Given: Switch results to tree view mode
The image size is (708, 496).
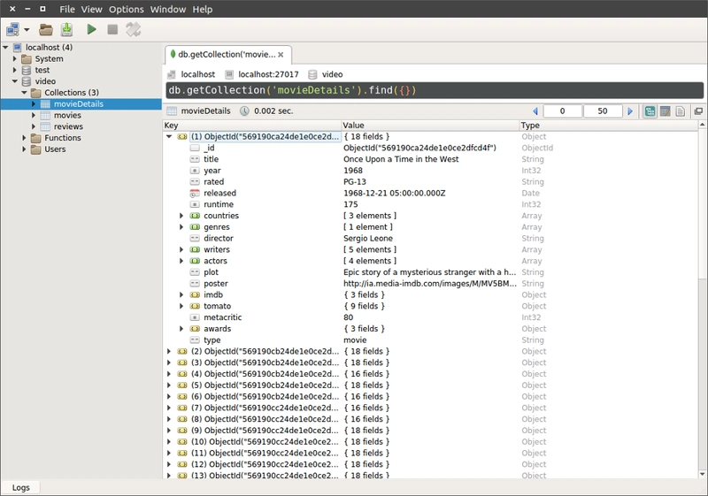Looking at the screenshot, I should click(x=650, y=111).
